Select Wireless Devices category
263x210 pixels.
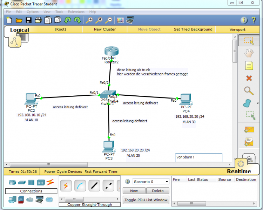tap(41, 183)
